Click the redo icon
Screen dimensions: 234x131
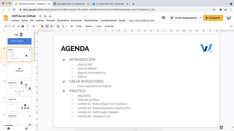[18, 26]
